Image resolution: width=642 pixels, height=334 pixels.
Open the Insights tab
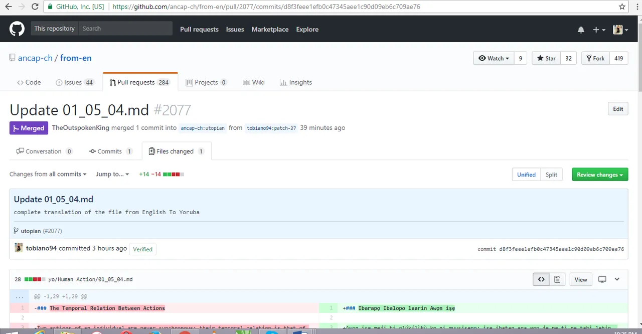tap(296, 82)
